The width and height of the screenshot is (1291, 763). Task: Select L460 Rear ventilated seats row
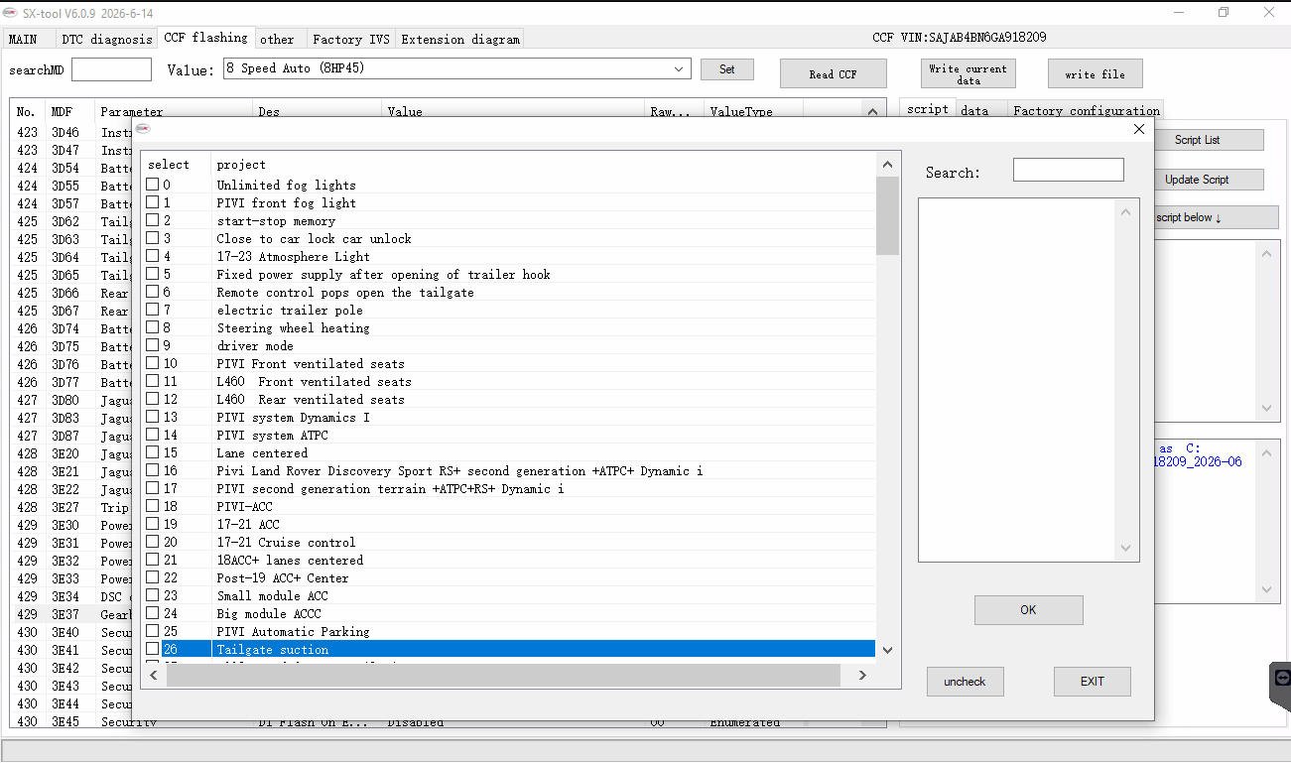click(510, 399)
